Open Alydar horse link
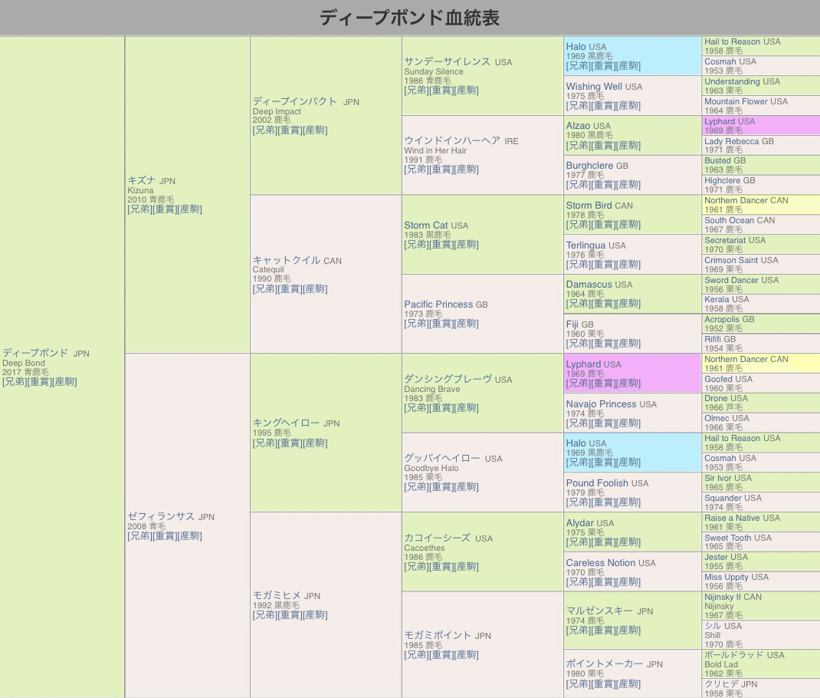Image resolution: width=820 pixels, height=698 pixels. (x=579, y=522)
